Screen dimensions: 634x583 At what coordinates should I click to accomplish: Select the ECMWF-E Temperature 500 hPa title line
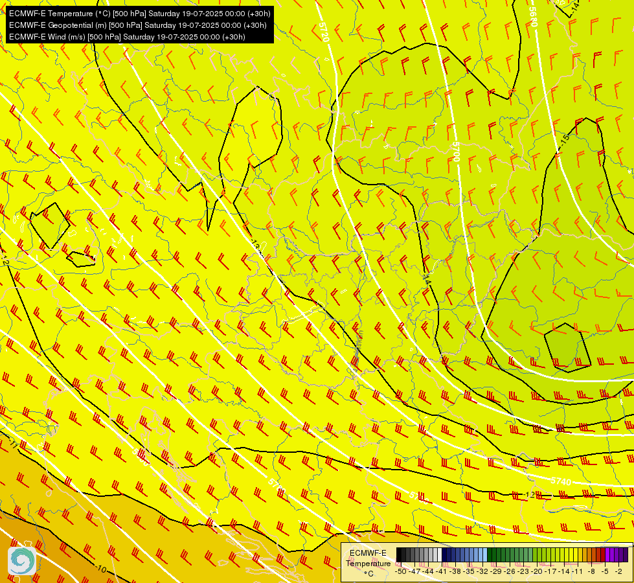click(139, 14)
